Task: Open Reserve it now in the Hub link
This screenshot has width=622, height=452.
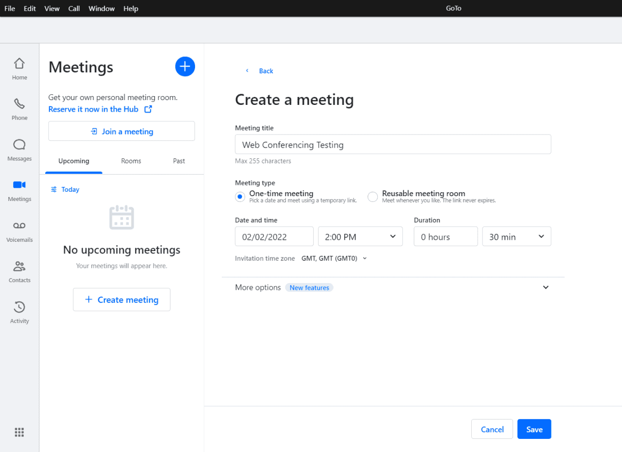Action: pos(92,109)
